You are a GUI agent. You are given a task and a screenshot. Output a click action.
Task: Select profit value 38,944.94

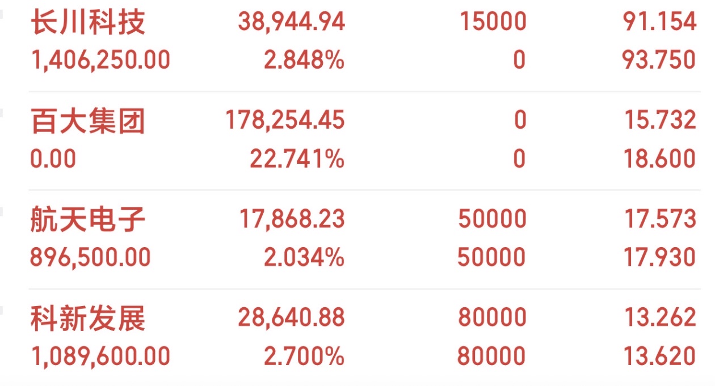(x=291, y=22)
